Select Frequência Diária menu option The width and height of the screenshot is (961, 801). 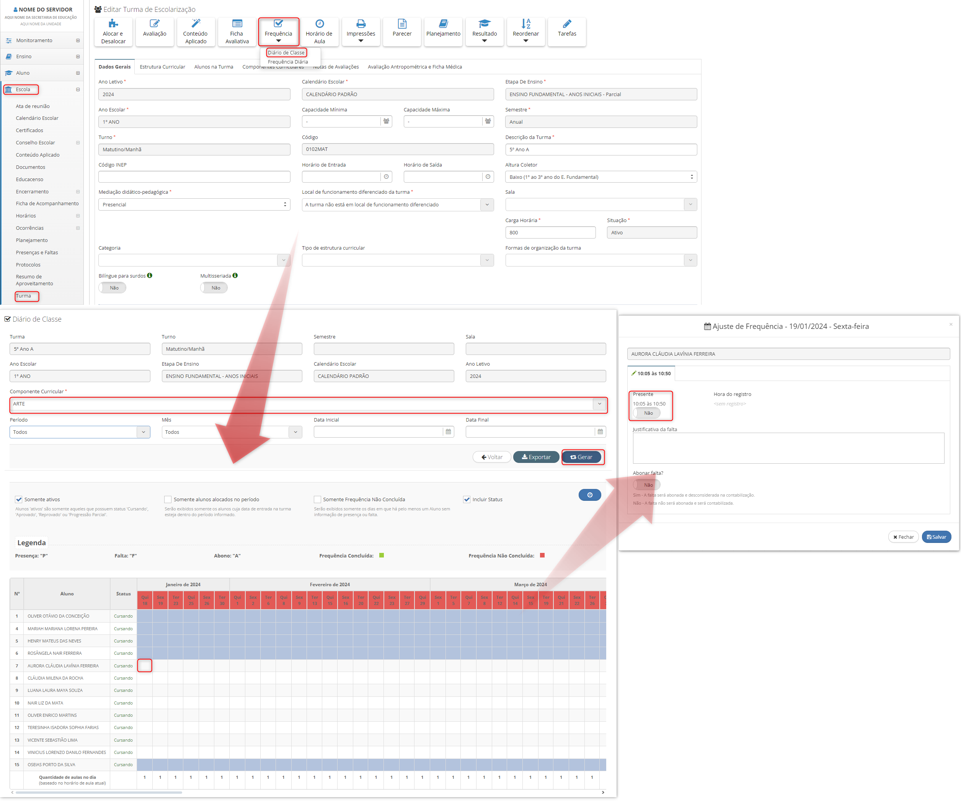pos(288,62)
